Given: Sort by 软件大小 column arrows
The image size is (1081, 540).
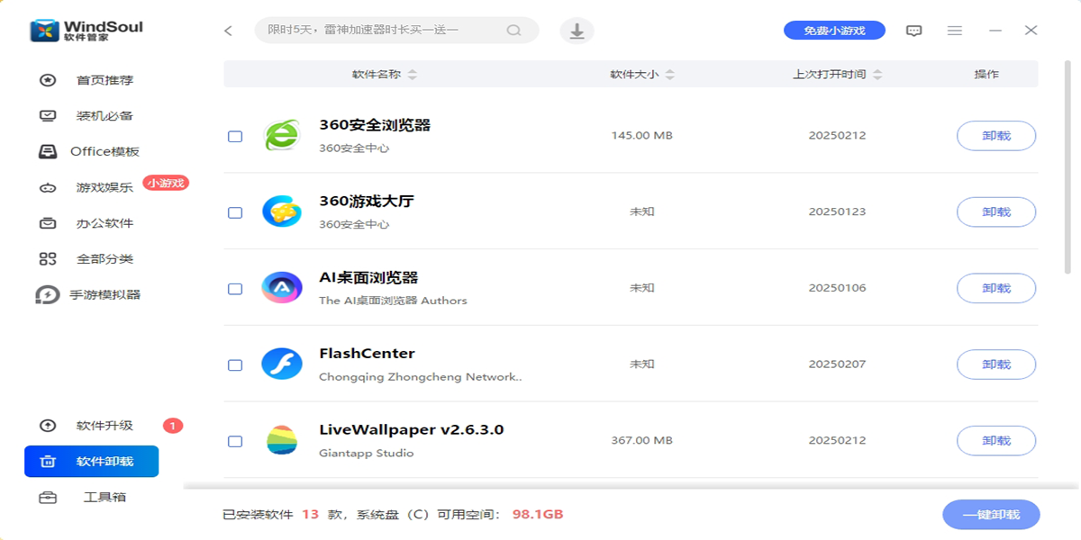Looking at the screenshot, I should pos(670,75).
